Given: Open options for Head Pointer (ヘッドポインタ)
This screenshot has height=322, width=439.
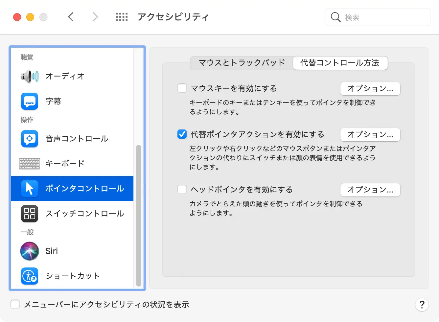Looking at the screenshot, I should click(x=370, y=190).
